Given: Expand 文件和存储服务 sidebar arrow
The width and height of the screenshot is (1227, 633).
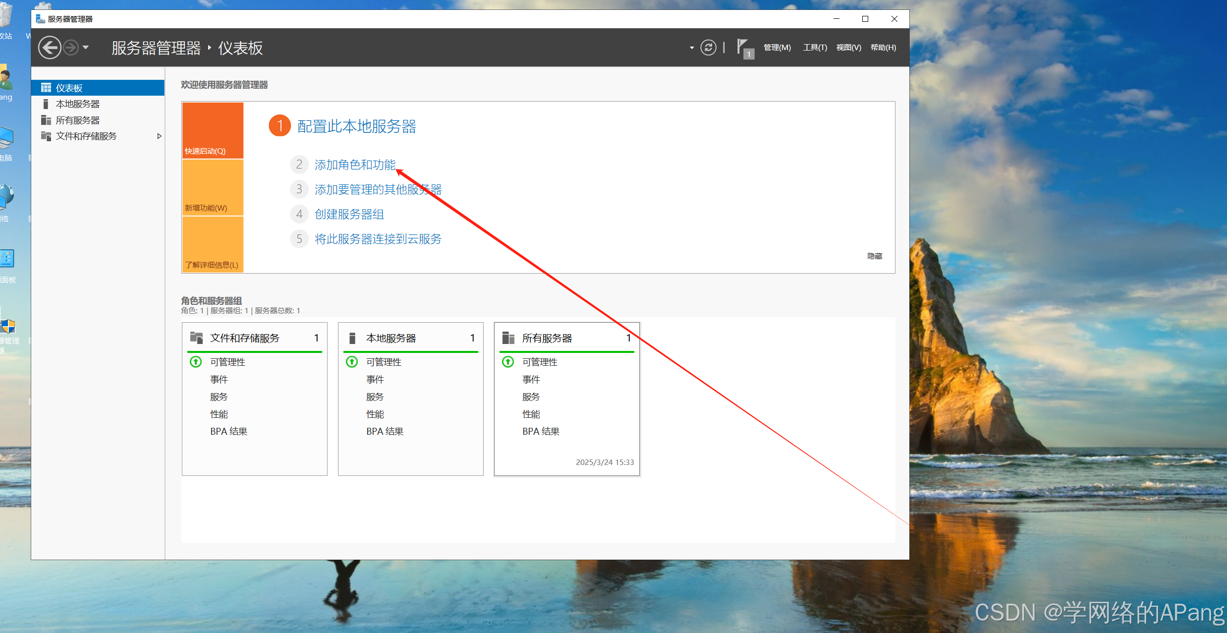Looking at the screenshot, I should [x=159, y=136].
